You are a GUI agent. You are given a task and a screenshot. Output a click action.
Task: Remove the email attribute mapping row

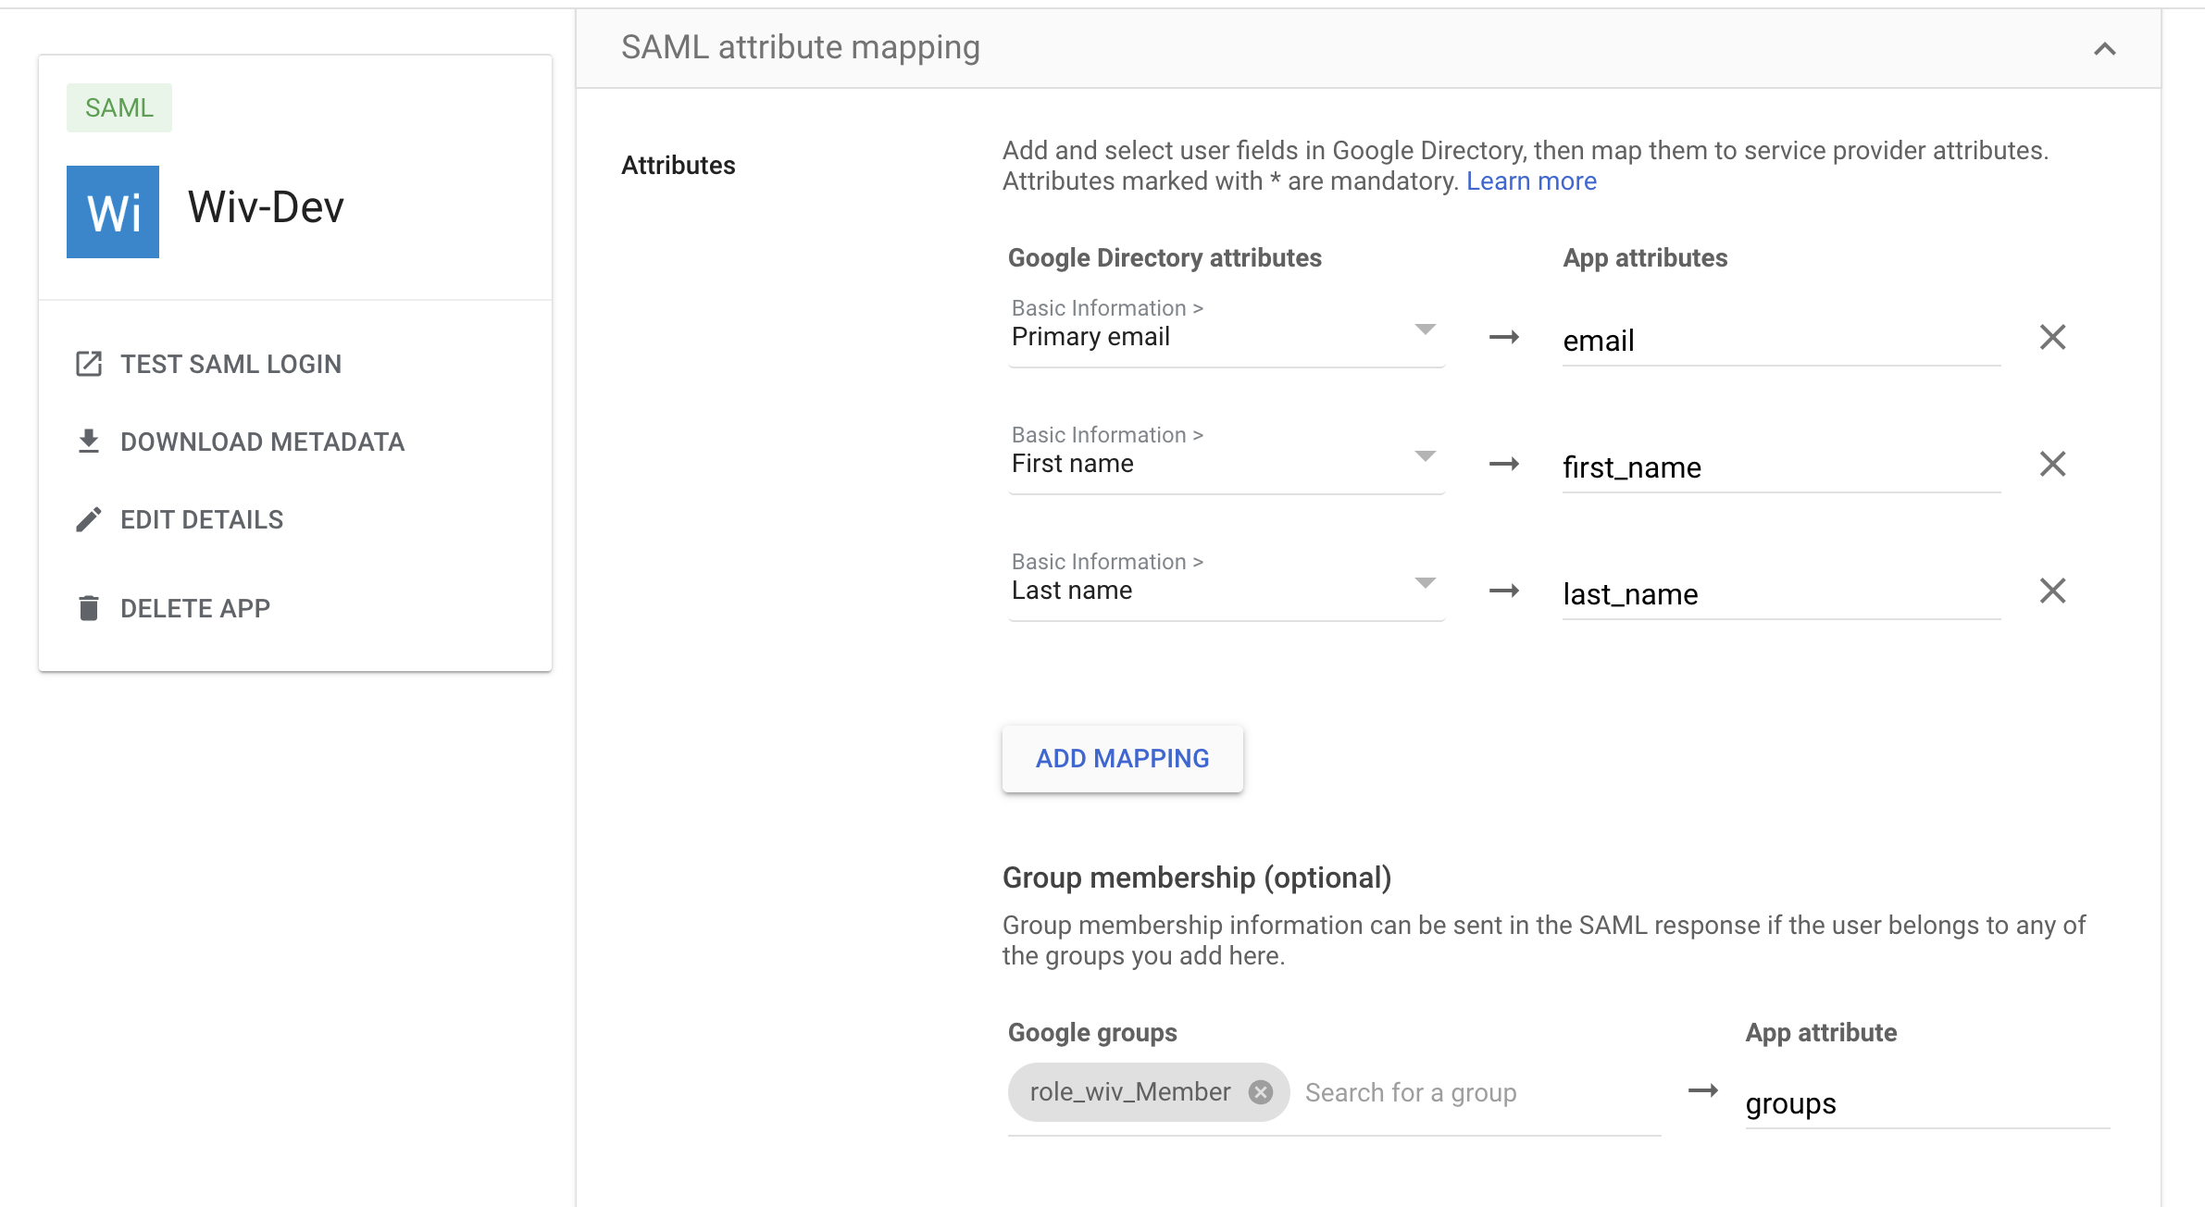(2052, 337)
